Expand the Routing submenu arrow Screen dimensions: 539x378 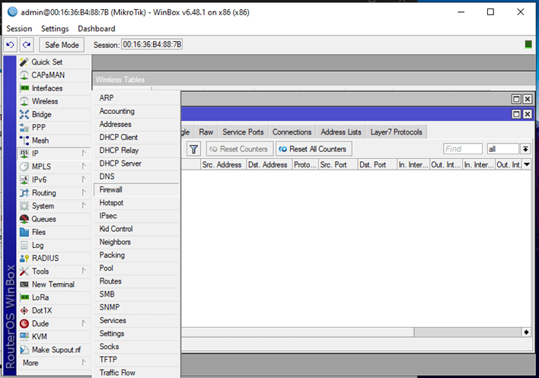84,192
